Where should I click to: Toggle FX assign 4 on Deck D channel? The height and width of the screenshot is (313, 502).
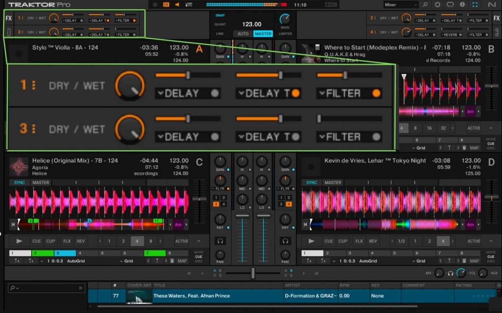pyautogui.click(x=289, y=204)
